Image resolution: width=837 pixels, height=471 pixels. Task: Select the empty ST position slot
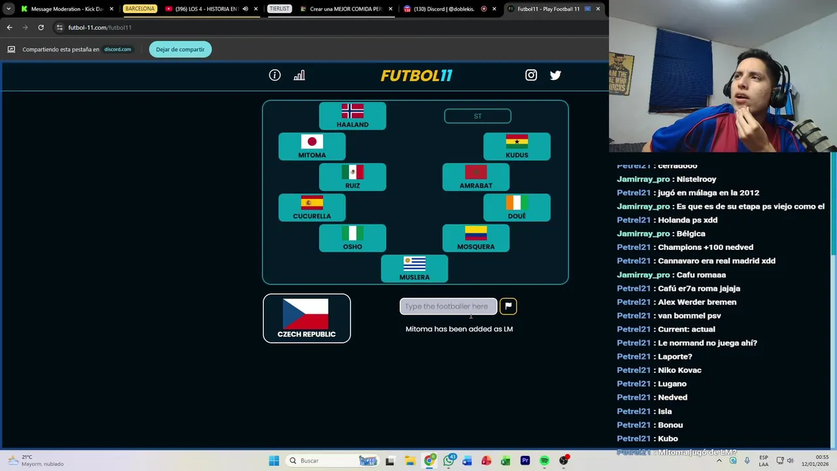coord(477,116)
